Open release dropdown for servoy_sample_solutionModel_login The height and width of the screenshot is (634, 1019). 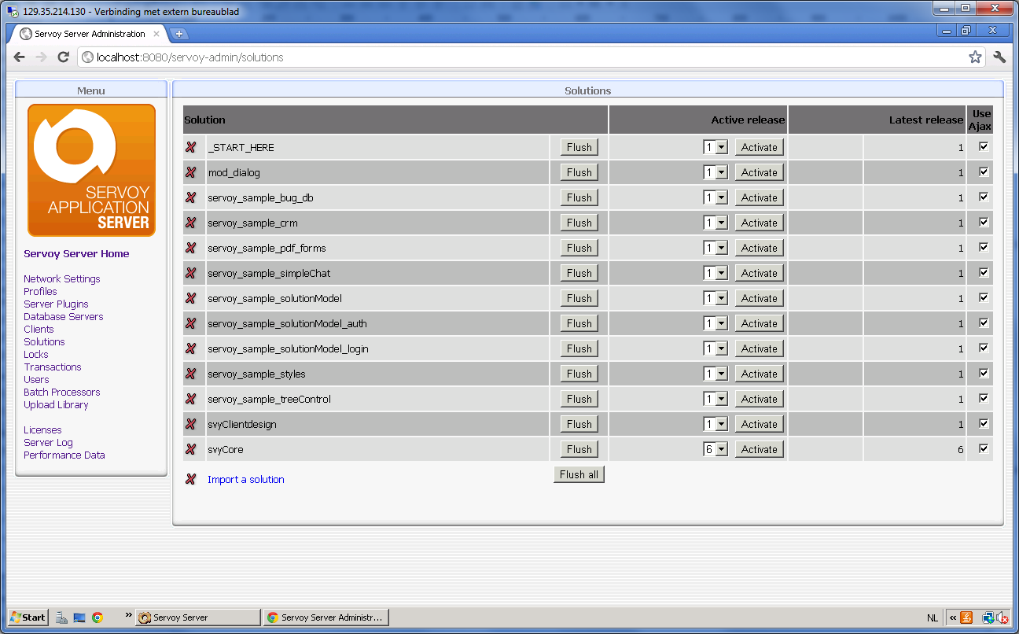(x=716, y=348)
